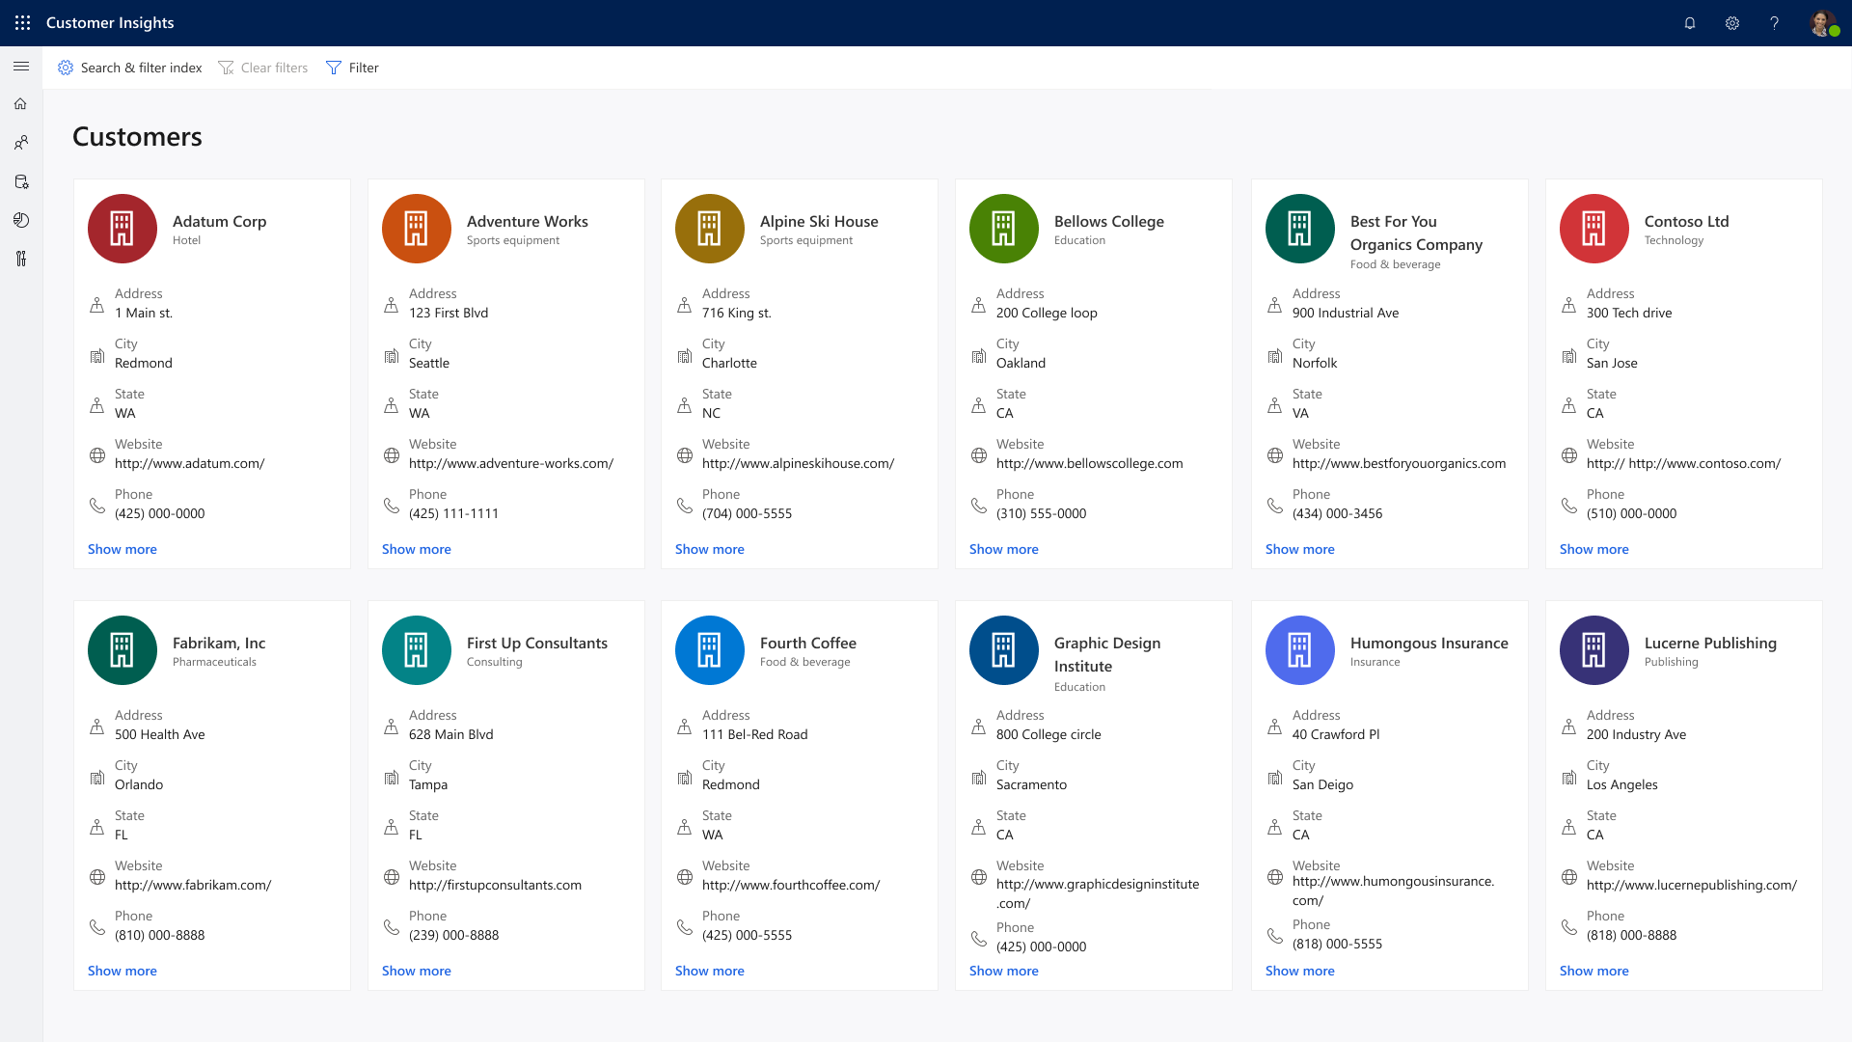1852x1042 pixels.
Task: Click the Alpine Ski House logo circle
Action: [x=710, y=229]
